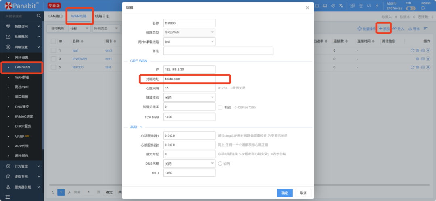Viewport: 436px width, 201px height.
Task: Click the 对端地址 field containing baidu.com
Action: (x=189, y=79)
